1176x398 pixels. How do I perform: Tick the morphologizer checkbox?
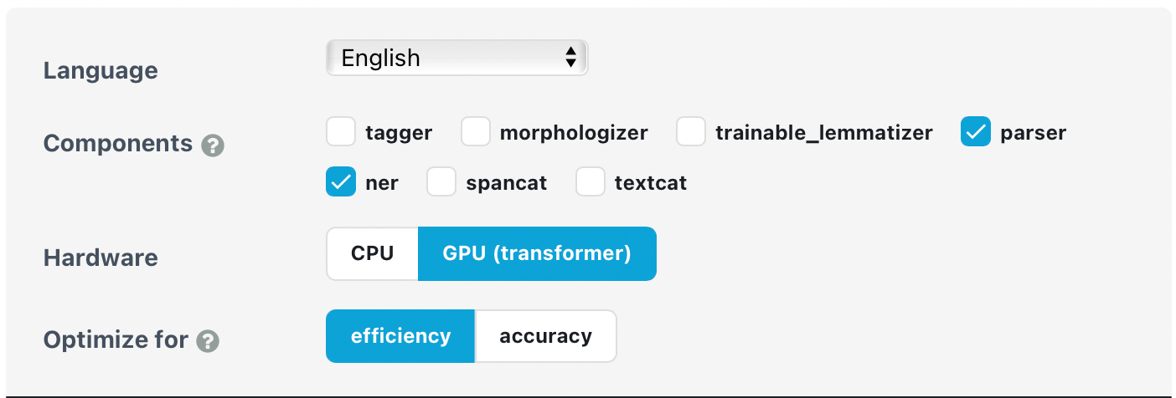tap(475, 132)
